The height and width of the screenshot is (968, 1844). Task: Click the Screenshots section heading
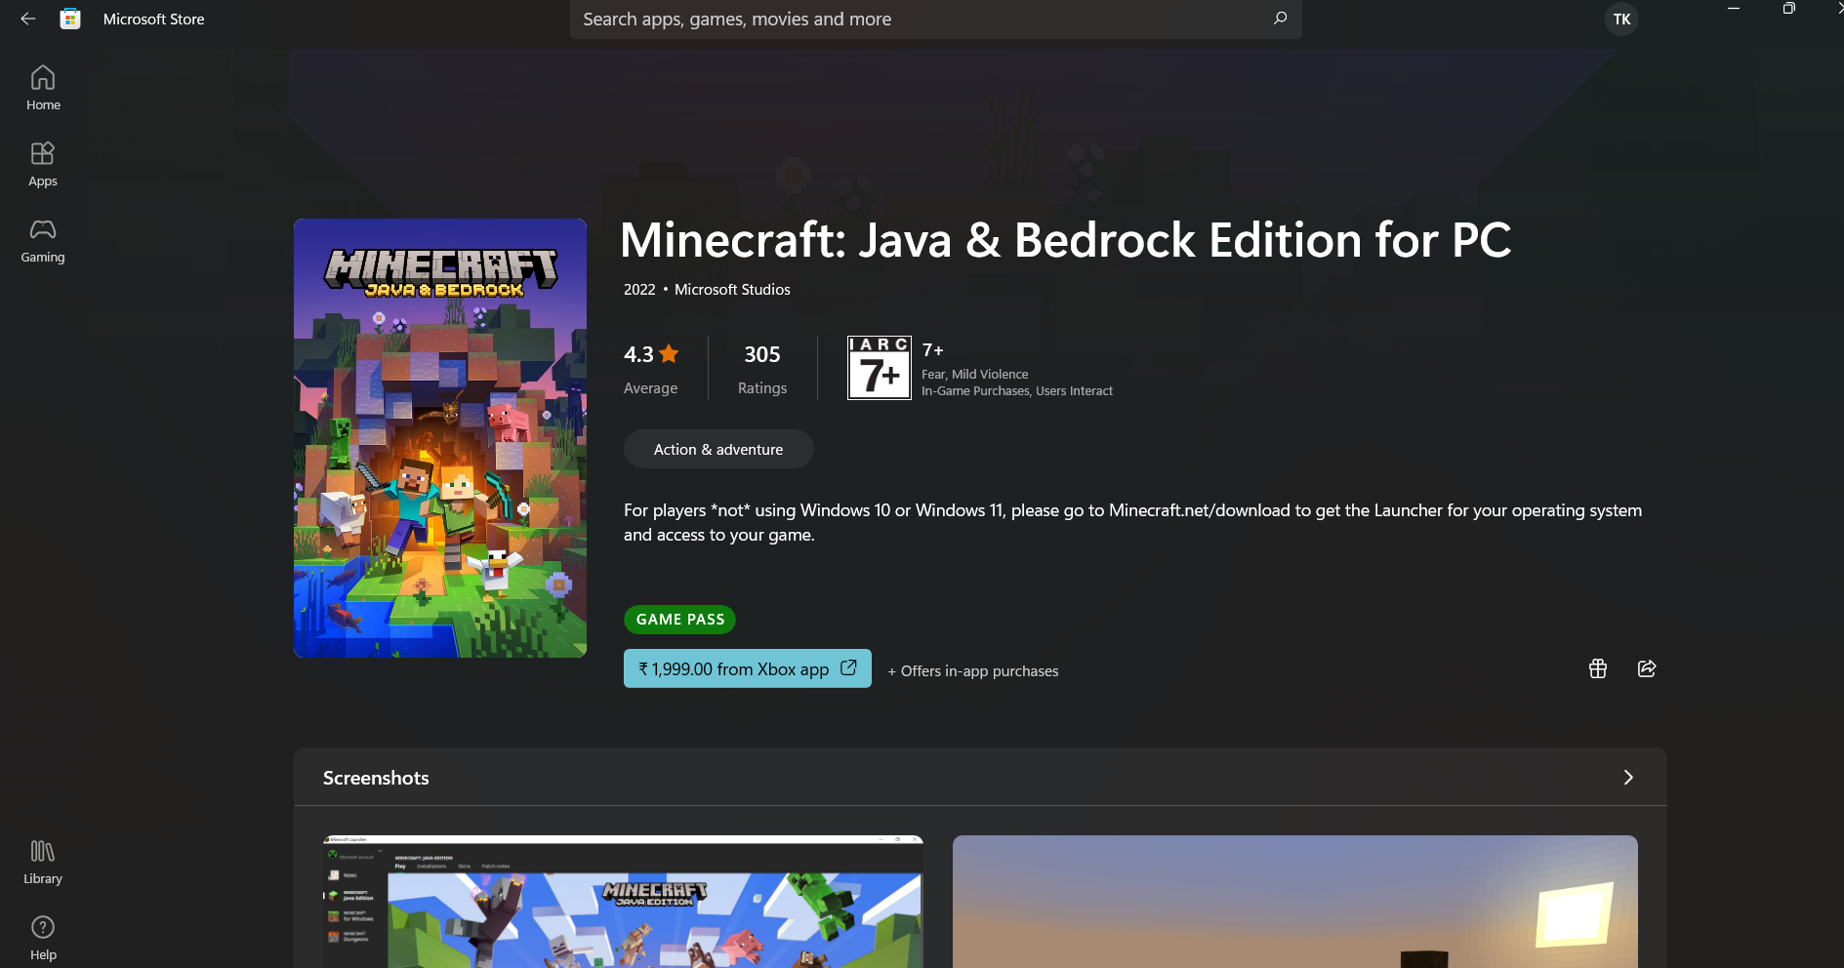click(376, 778)
